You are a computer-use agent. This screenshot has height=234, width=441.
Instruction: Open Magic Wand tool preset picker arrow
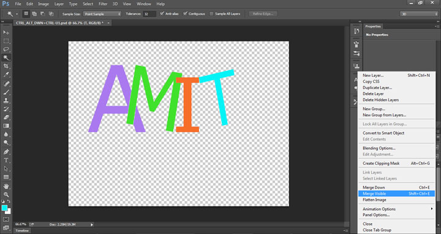[17, 14]
